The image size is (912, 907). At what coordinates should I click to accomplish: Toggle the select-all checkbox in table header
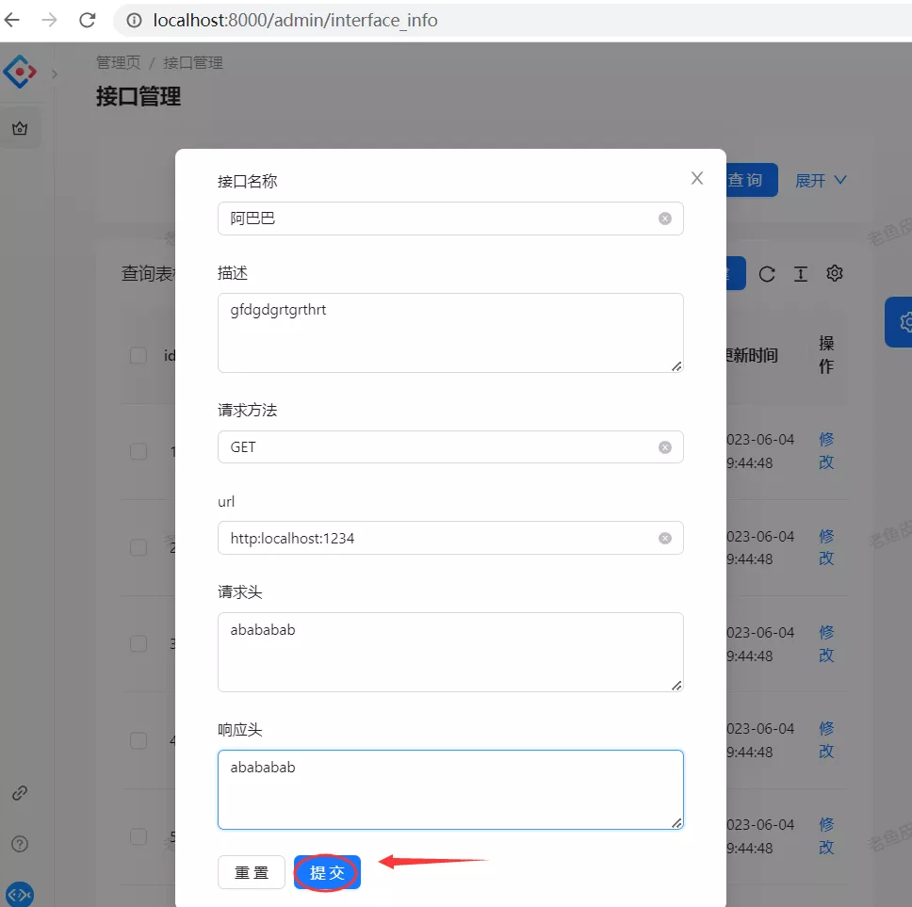(x=138, y=355)
